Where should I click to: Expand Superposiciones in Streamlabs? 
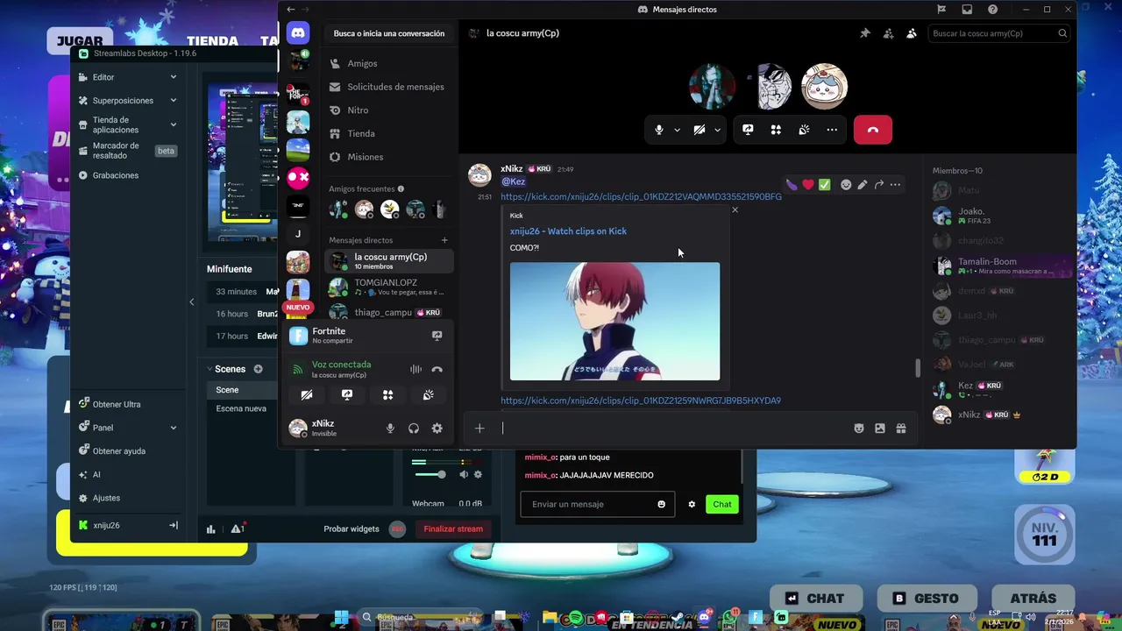pos(128,101)
